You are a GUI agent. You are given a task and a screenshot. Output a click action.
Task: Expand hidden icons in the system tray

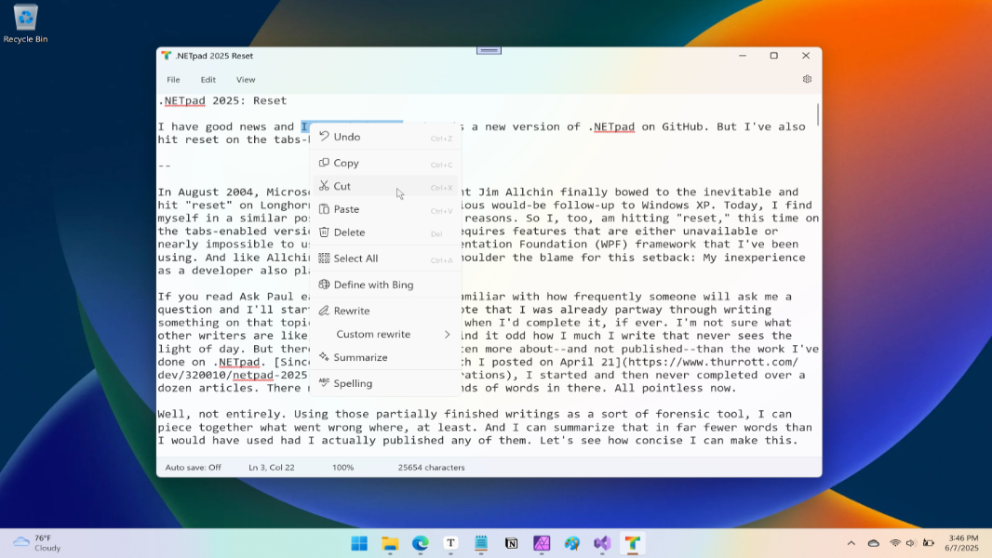(851, 543)
